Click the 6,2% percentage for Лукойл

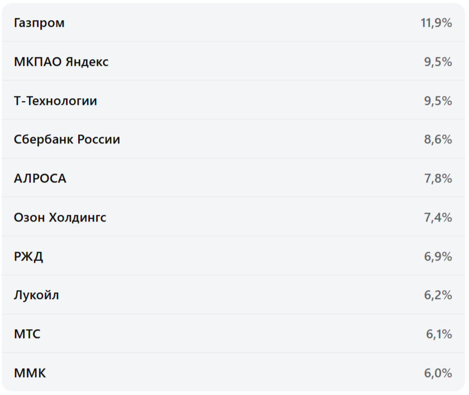click(x=438, y=295)
